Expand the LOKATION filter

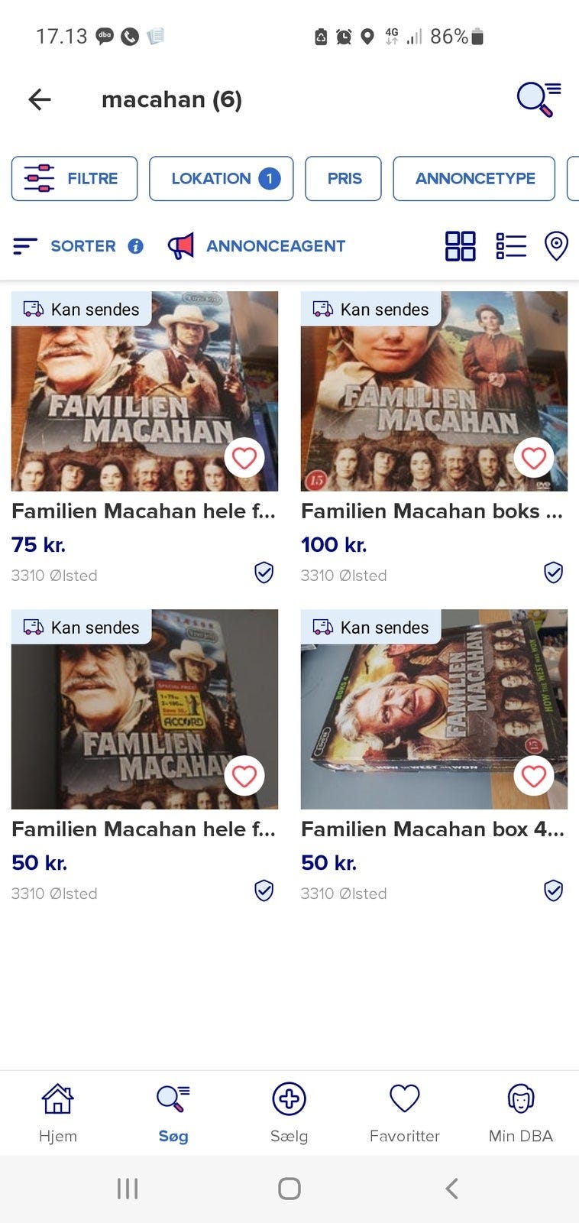pyautogui.click(x=221, y=179)
